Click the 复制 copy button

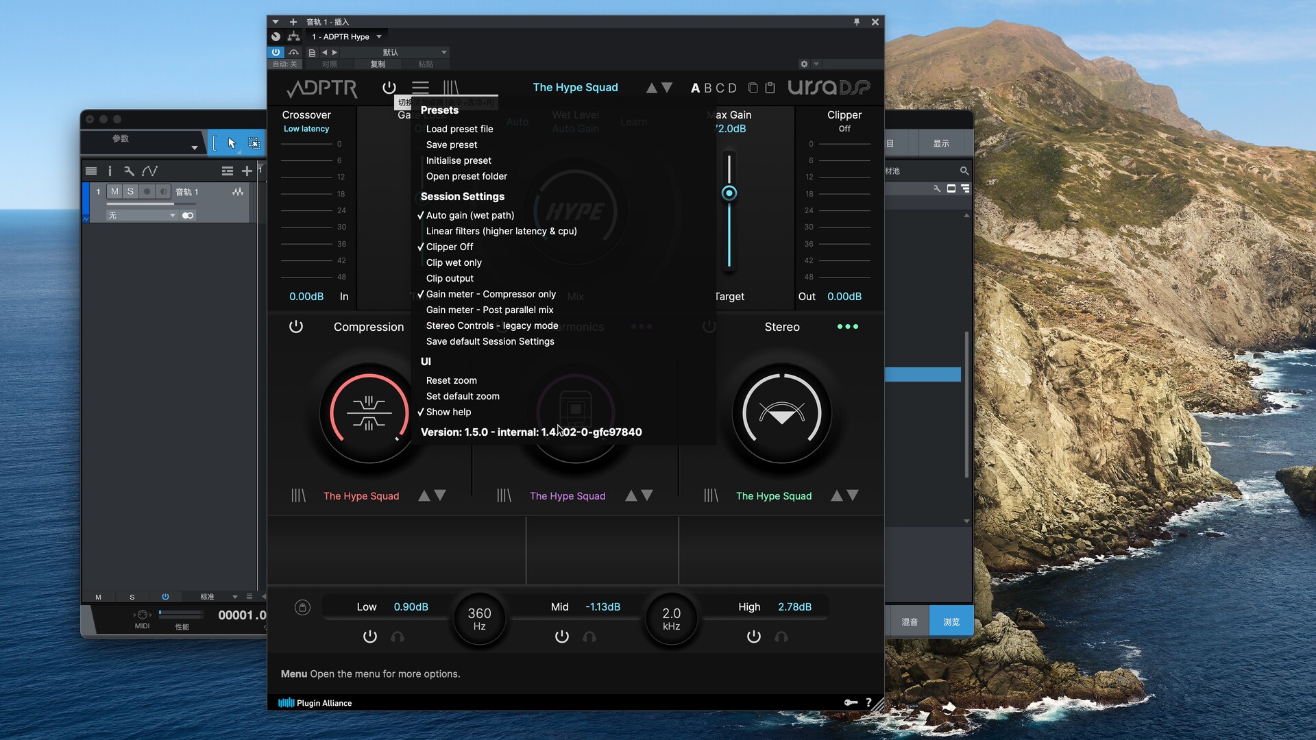pos(378,64)
